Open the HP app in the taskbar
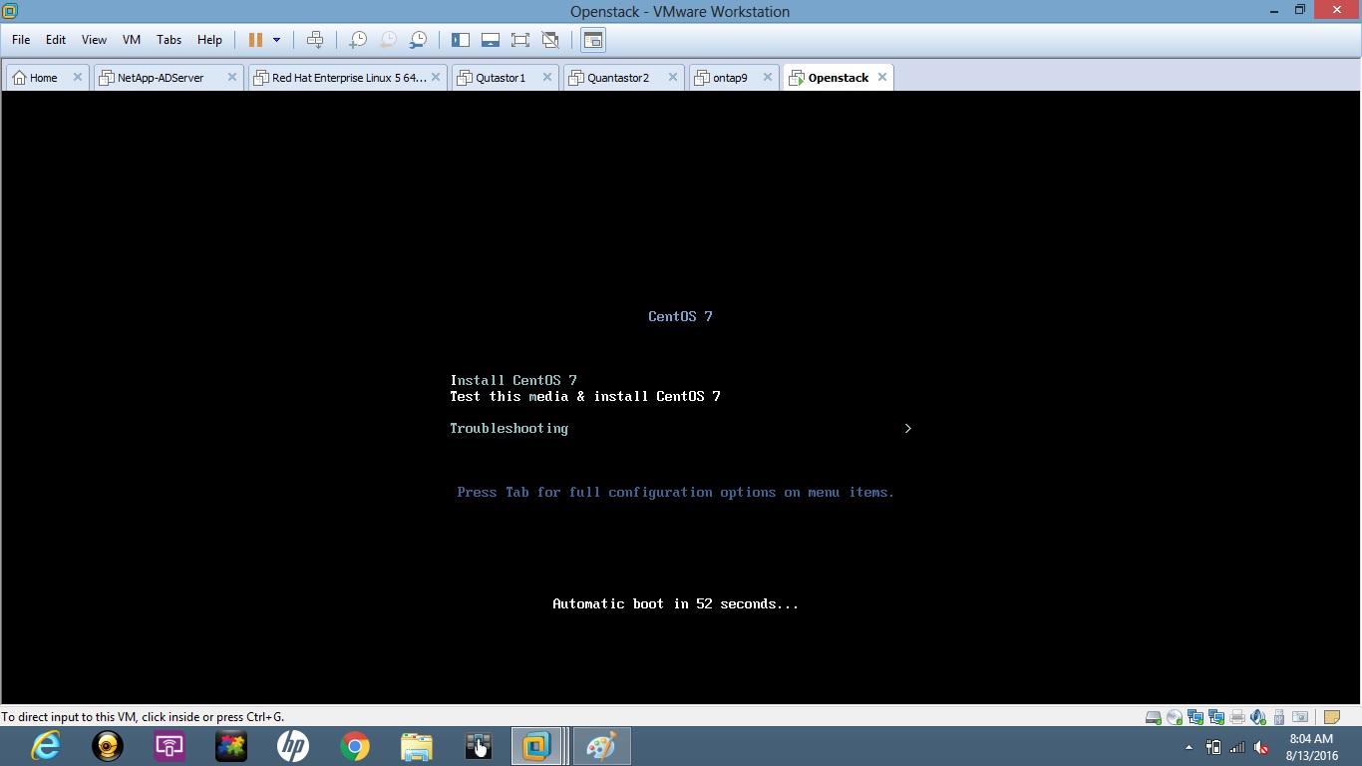The height and width of the screenshot is (766, 1362). pyautogui.click(x=292, y=746)
